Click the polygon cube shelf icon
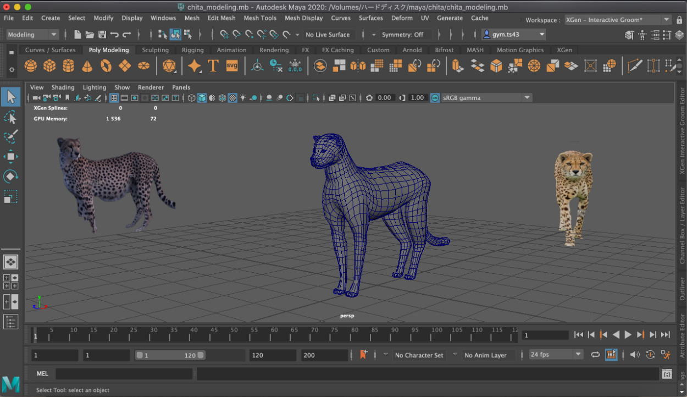This screenshot has height=397, width=687. pyautogui.click(x=49, y=67)
